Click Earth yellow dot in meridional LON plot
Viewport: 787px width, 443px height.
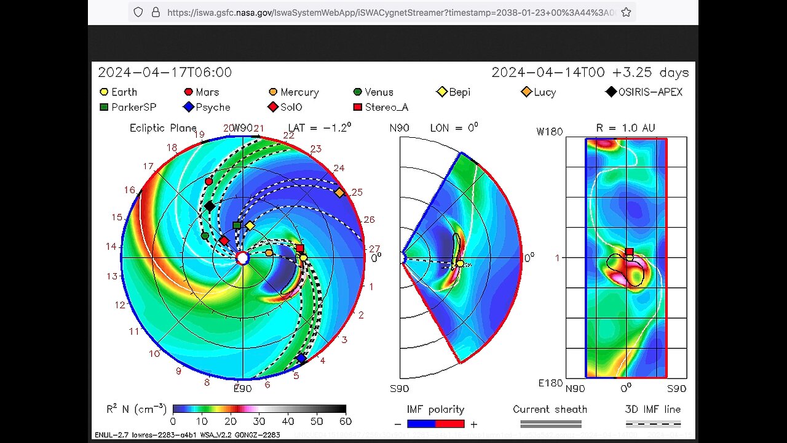coord(460,263)
